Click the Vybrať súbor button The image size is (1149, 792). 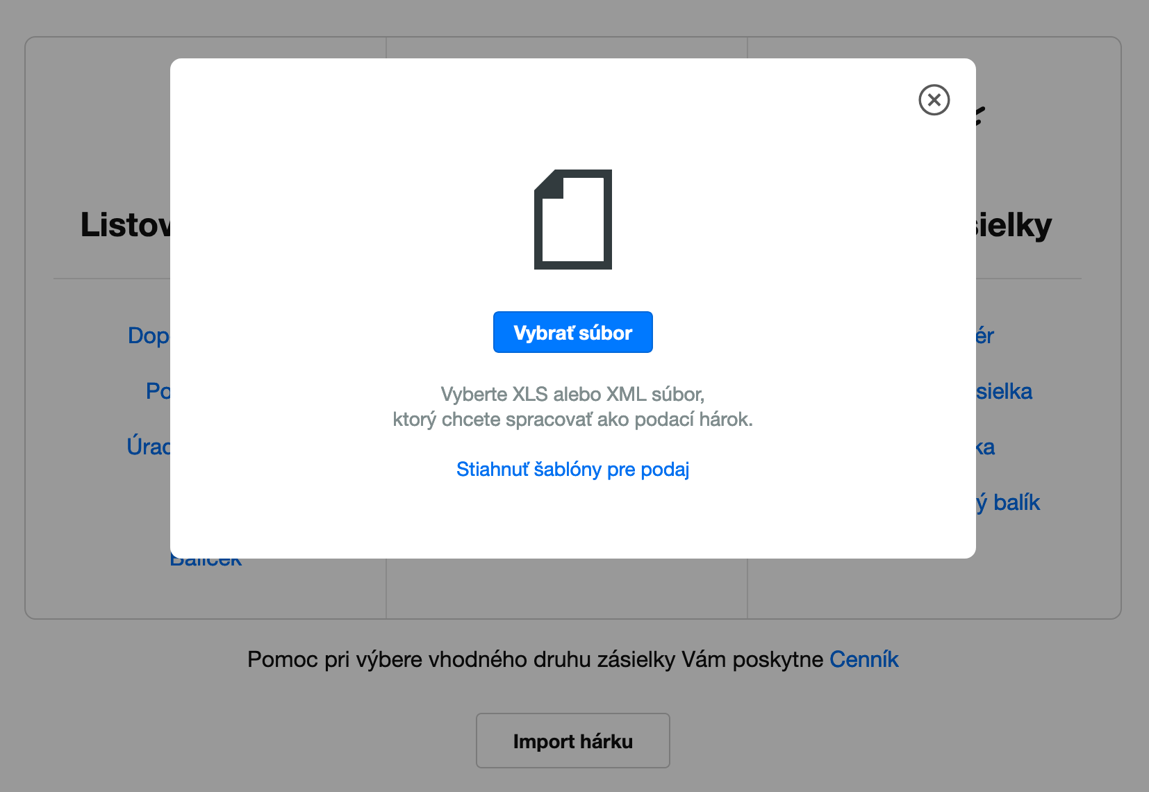click(573, 332)
